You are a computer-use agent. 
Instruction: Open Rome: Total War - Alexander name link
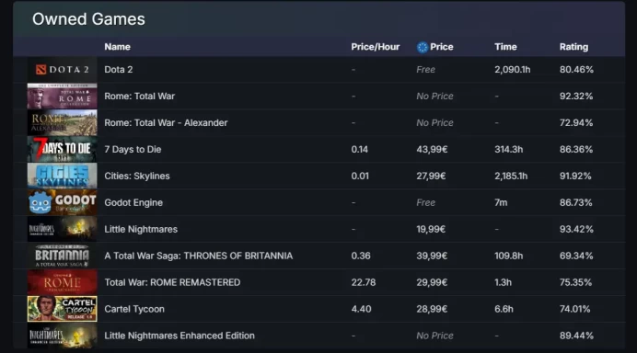click(166, 122)
